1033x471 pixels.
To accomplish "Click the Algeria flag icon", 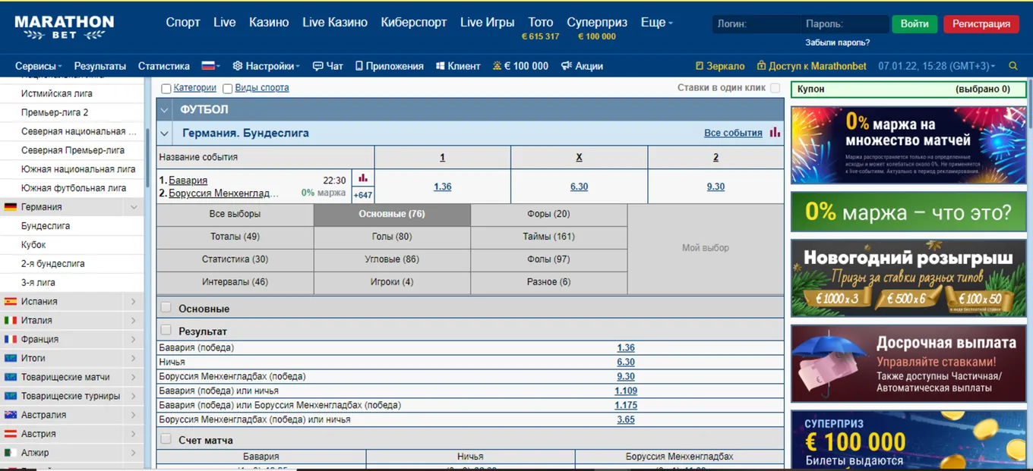I will (x=11, y=453).
